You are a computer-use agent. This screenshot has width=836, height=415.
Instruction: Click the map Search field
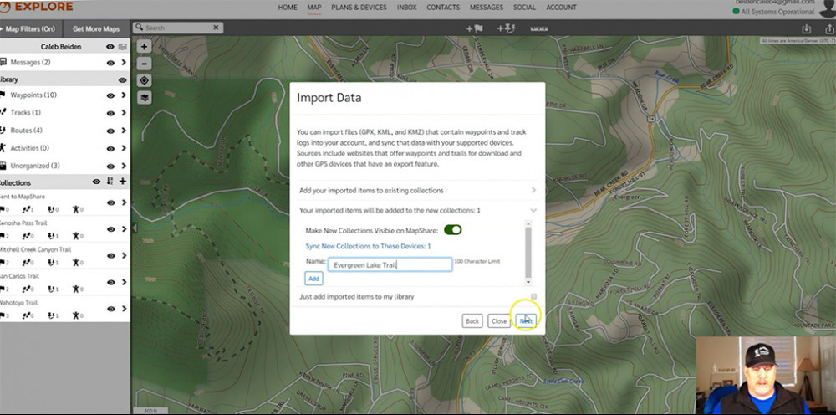click(x=177, y=28)
